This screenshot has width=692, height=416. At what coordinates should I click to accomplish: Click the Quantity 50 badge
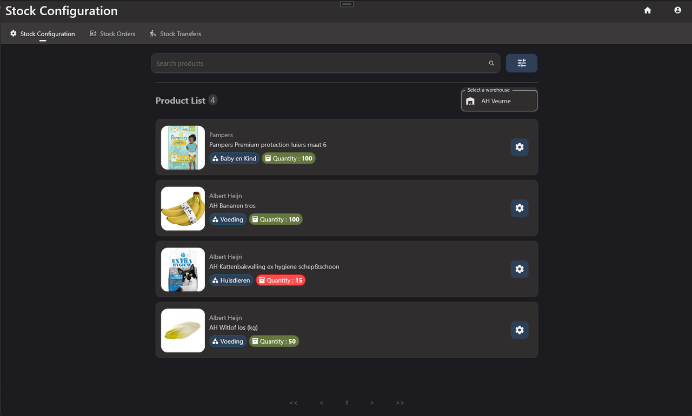[x=274, y=341]
